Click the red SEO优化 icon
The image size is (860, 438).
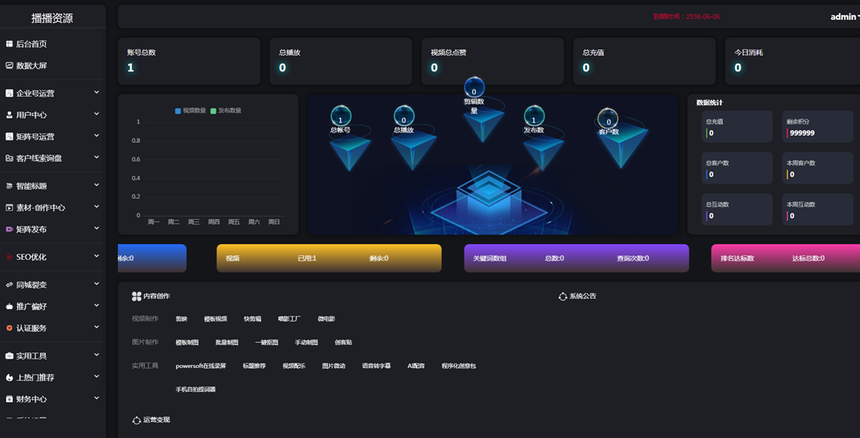(x=9, y=257)
